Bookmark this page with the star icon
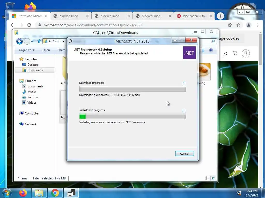265x198 pixels. tap(238, 25)
